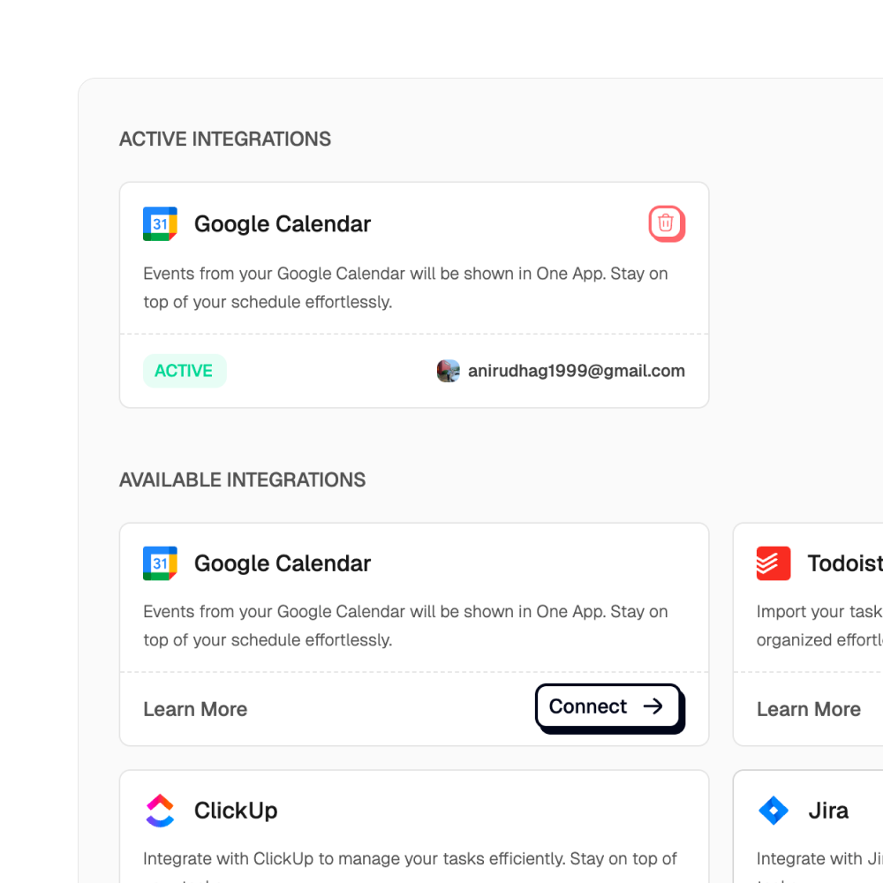Select the Jira card title
This screenshot has height=883, width=883.
point(828,811)
